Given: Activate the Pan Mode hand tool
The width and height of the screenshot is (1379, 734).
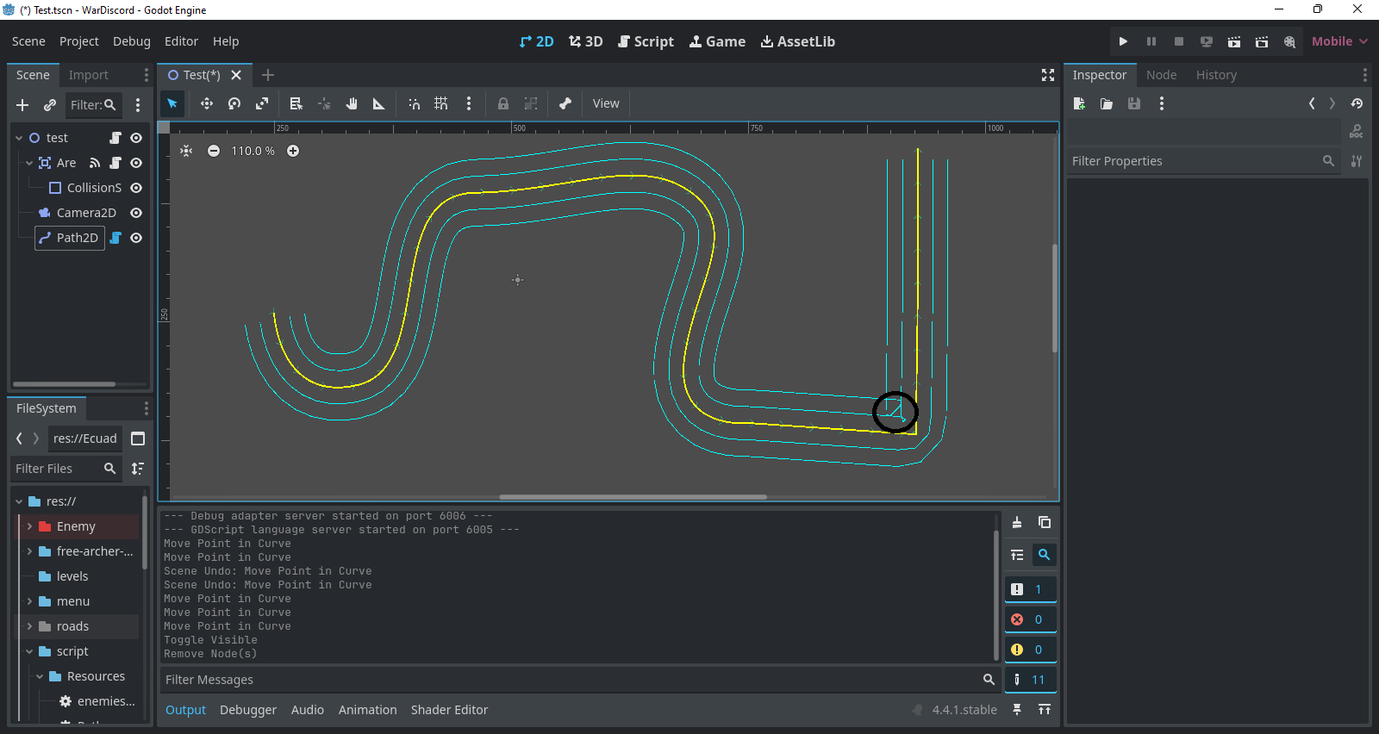Looking at the screenshot, I should [x=352, y=103].
